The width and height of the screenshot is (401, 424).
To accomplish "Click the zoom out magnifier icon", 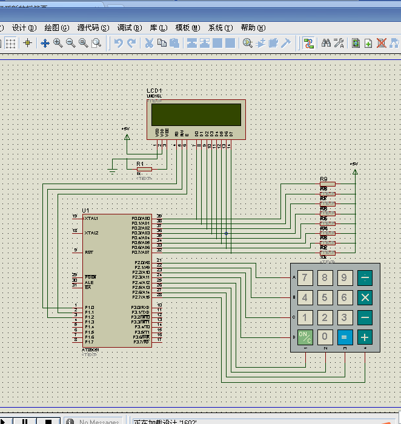I will click(x=70, y=43).
